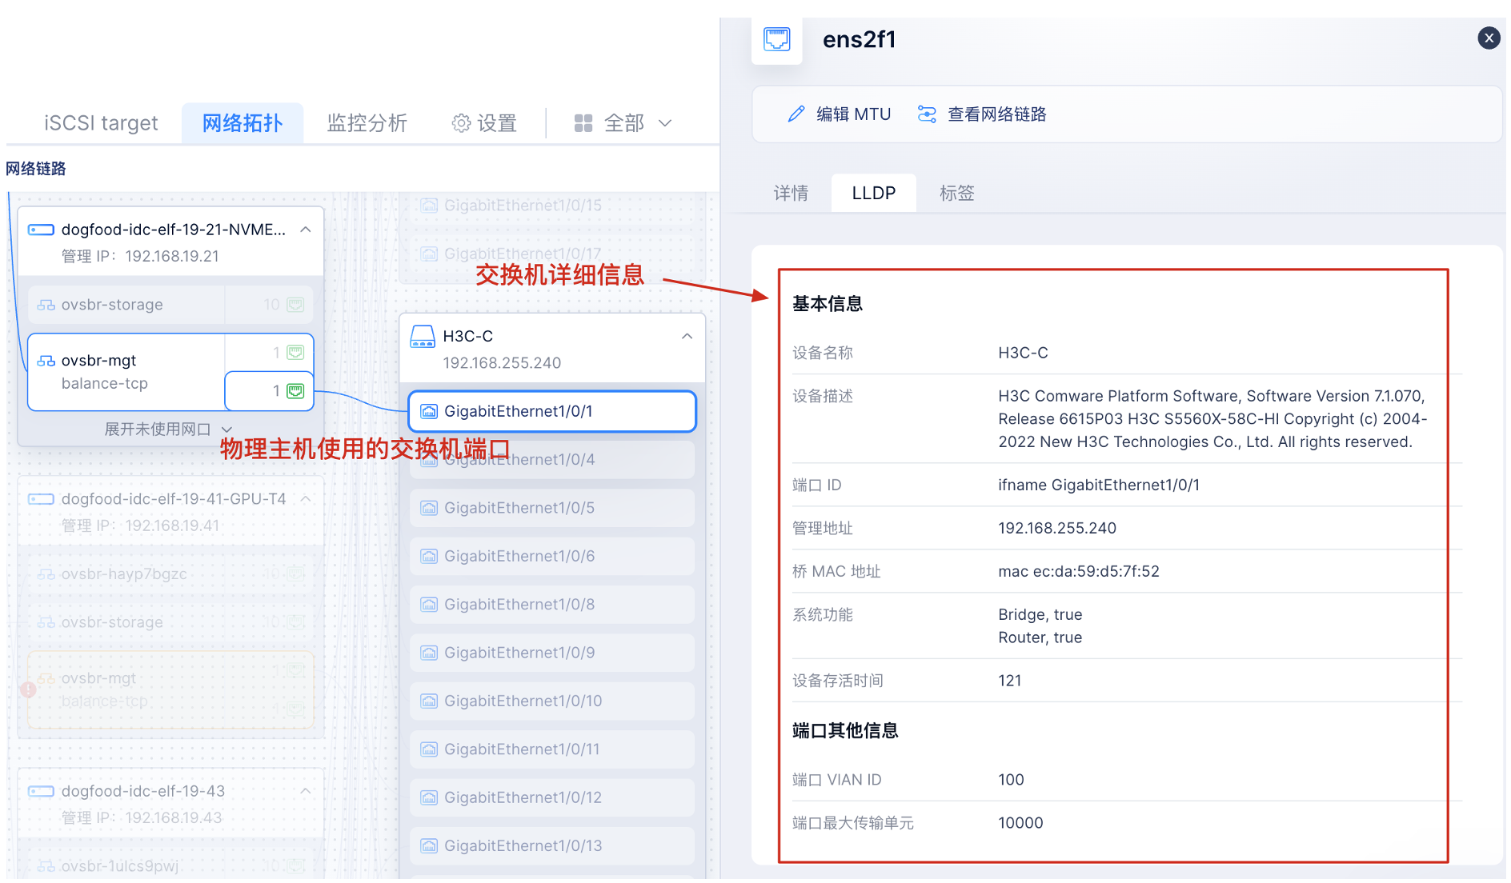Click the grid icon beside 全部
Viewport: 1511px width, 883px height.
click(583, 123)
